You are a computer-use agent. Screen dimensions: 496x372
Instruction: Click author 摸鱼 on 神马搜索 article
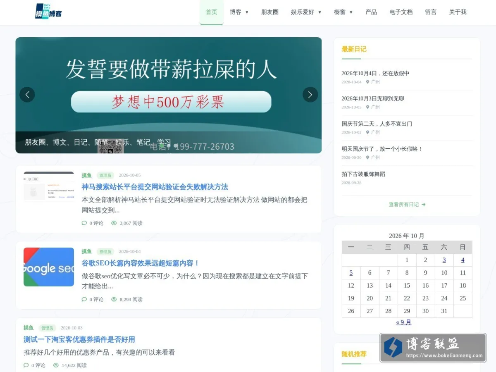pos(86,175)
